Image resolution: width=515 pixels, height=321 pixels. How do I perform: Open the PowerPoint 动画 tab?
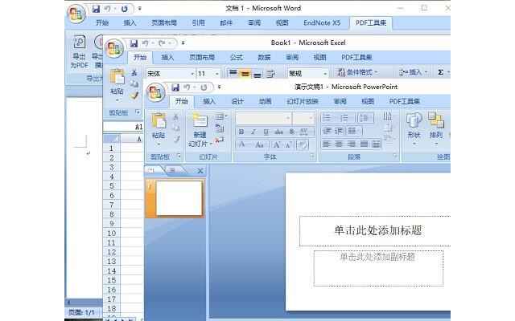pos(265,102)
